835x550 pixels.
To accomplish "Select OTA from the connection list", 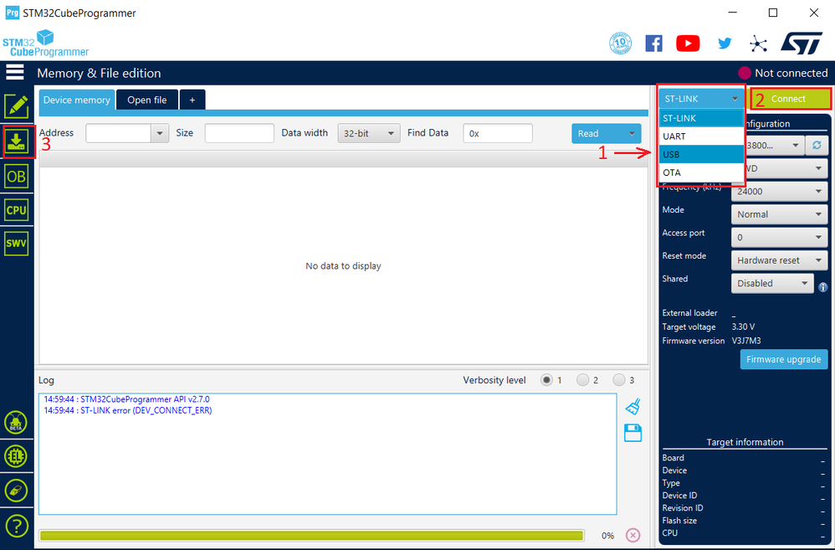I will point(701,172).
